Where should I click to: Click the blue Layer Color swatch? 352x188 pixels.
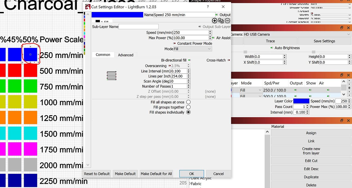pyautogui.click(x=301, y=101)
